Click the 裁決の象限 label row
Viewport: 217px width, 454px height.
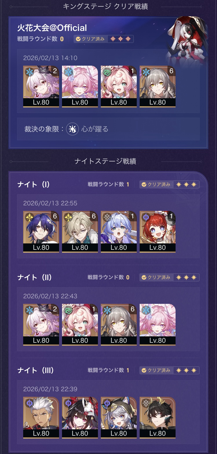(108, 129)
